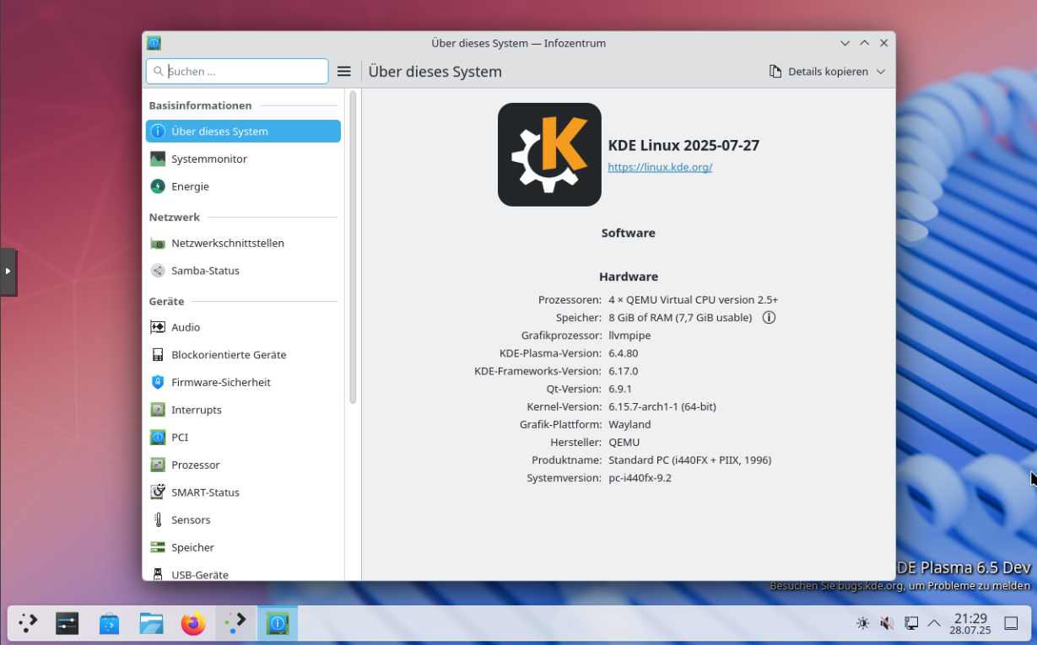Click the Infozentrum task button in the taskbar
The width and height of the screenshot is (1037, 645).
[278, 623]
